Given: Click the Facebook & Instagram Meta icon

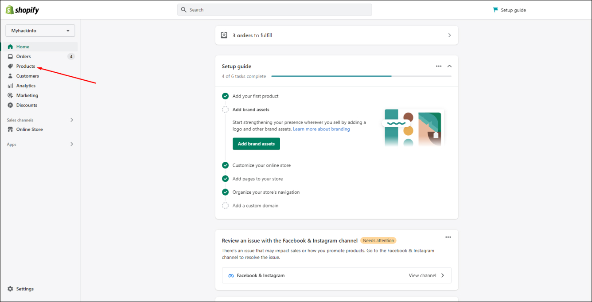Looking at the screenshot, I should pos(231,275).
